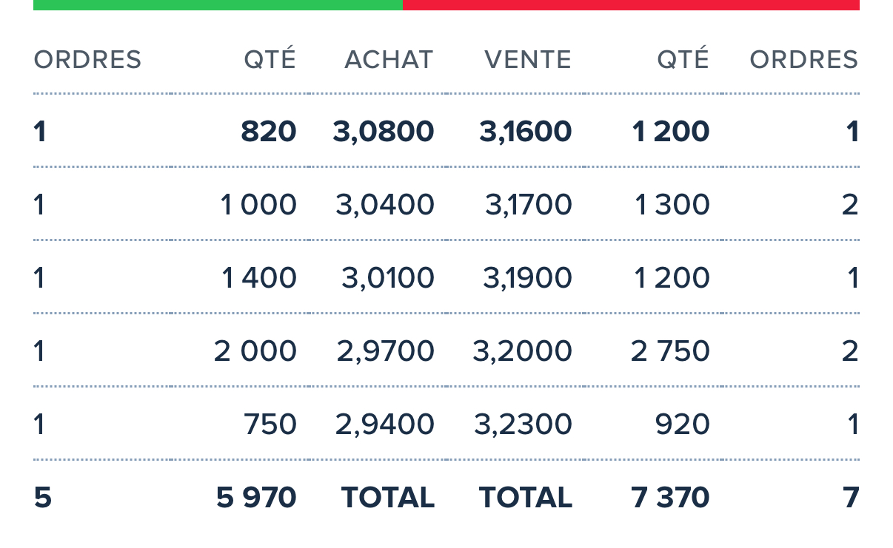Click the sell quantity 2 750
This screenshot has width=893, height=548.
[670, 351]
